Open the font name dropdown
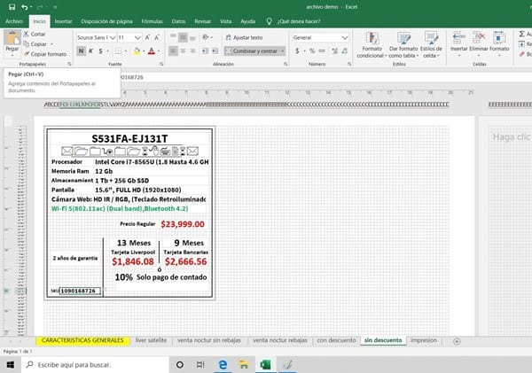This screenshot has width=532, height=373. [112, 37]
